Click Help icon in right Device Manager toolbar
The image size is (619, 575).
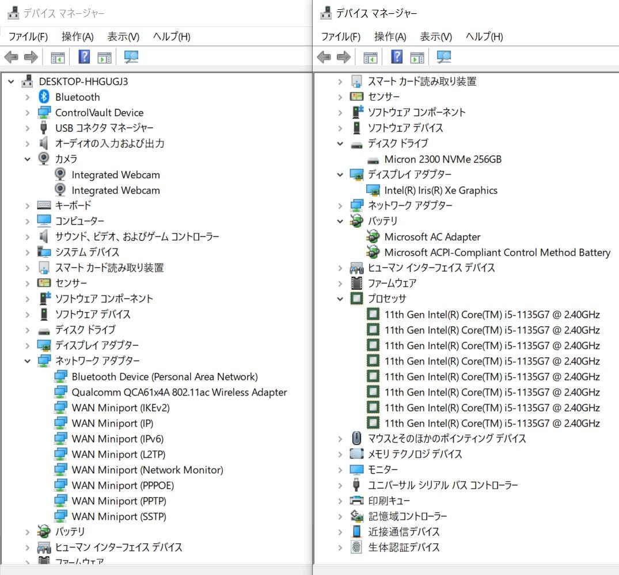click(397, 57)
